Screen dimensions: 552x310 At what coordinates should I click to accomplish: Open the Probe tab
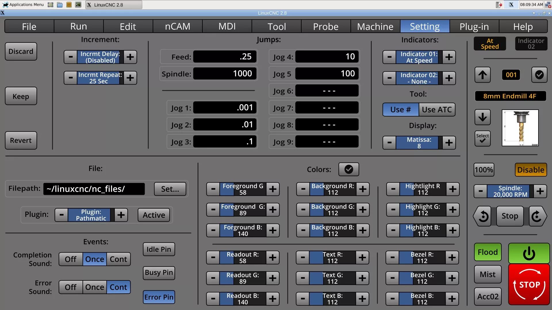(x=326, y=26)
